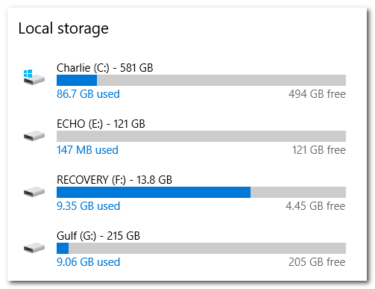Image resolution: width=375 pixels, height=289 pixels.
Task: Click the Gulf (G:) storage usage bar
Action: [201, 248]
